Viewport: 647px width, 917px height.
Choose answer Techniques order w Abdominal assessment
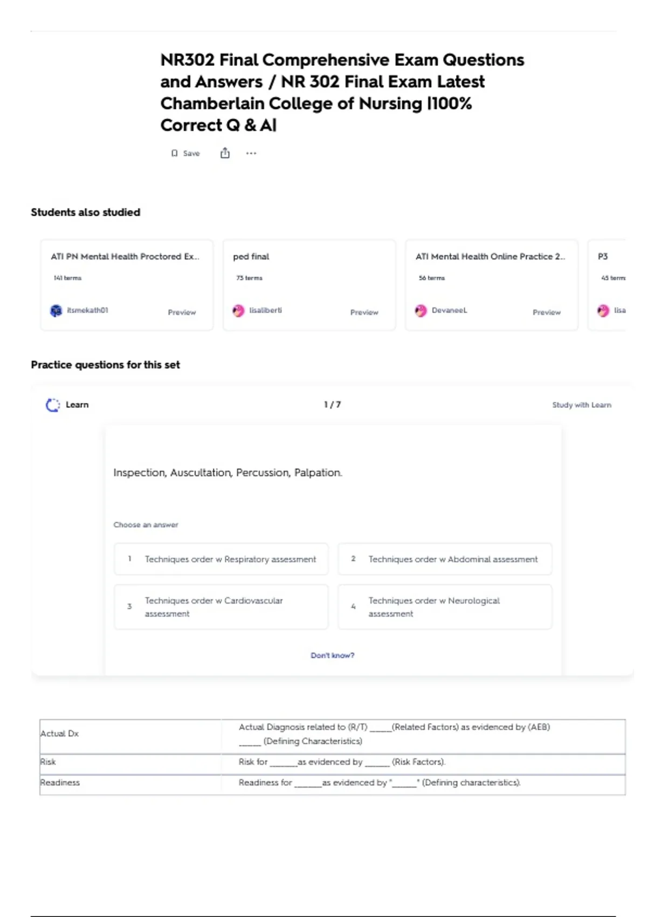coord(445,559)
